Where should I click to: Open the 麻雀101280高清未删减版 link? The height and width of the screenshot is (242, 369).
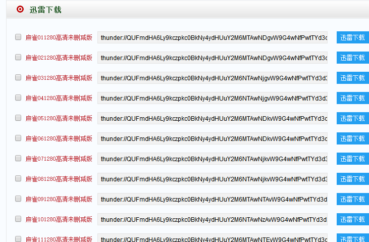[x=59, y=219]
